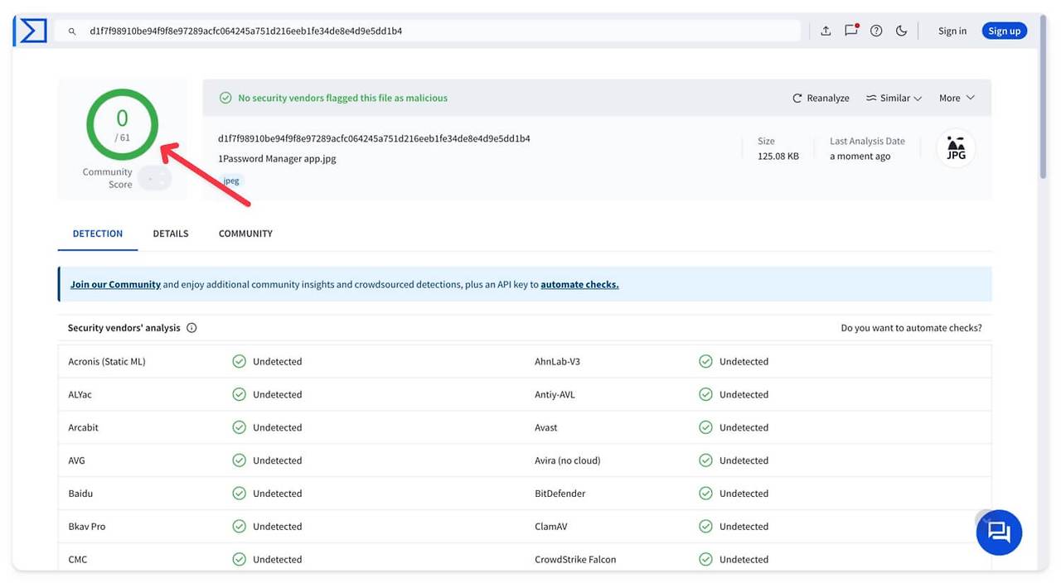Screen dimensions: 1061x583
Task: Click the 0/61 detection score circle
Action: click(122, 124)
